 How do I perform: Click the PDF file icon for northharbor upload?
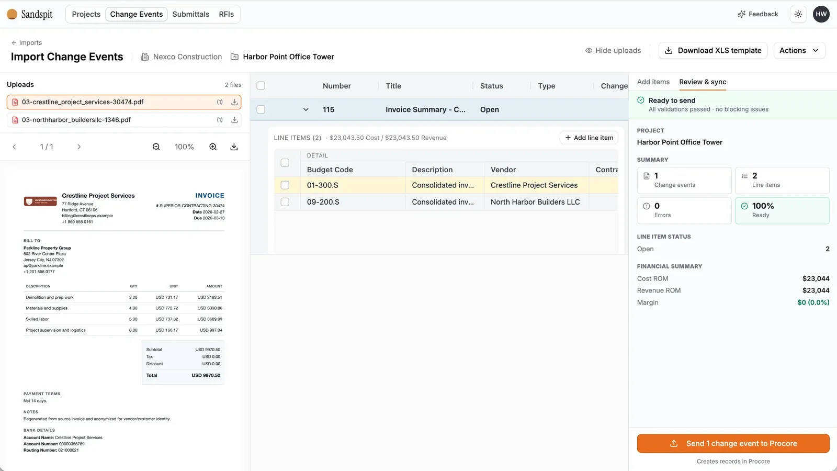click(x=15, y=120)
